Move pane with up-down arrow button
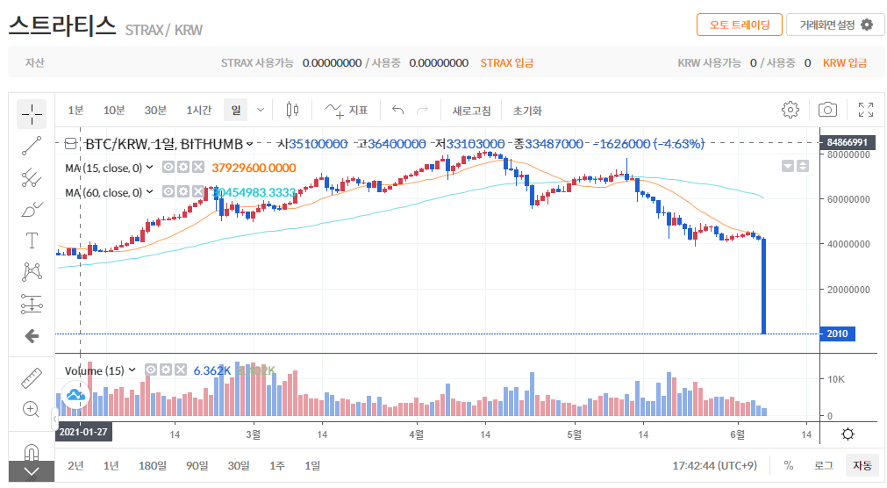Viewport: 887px width, 488px height. click(802, 166)
